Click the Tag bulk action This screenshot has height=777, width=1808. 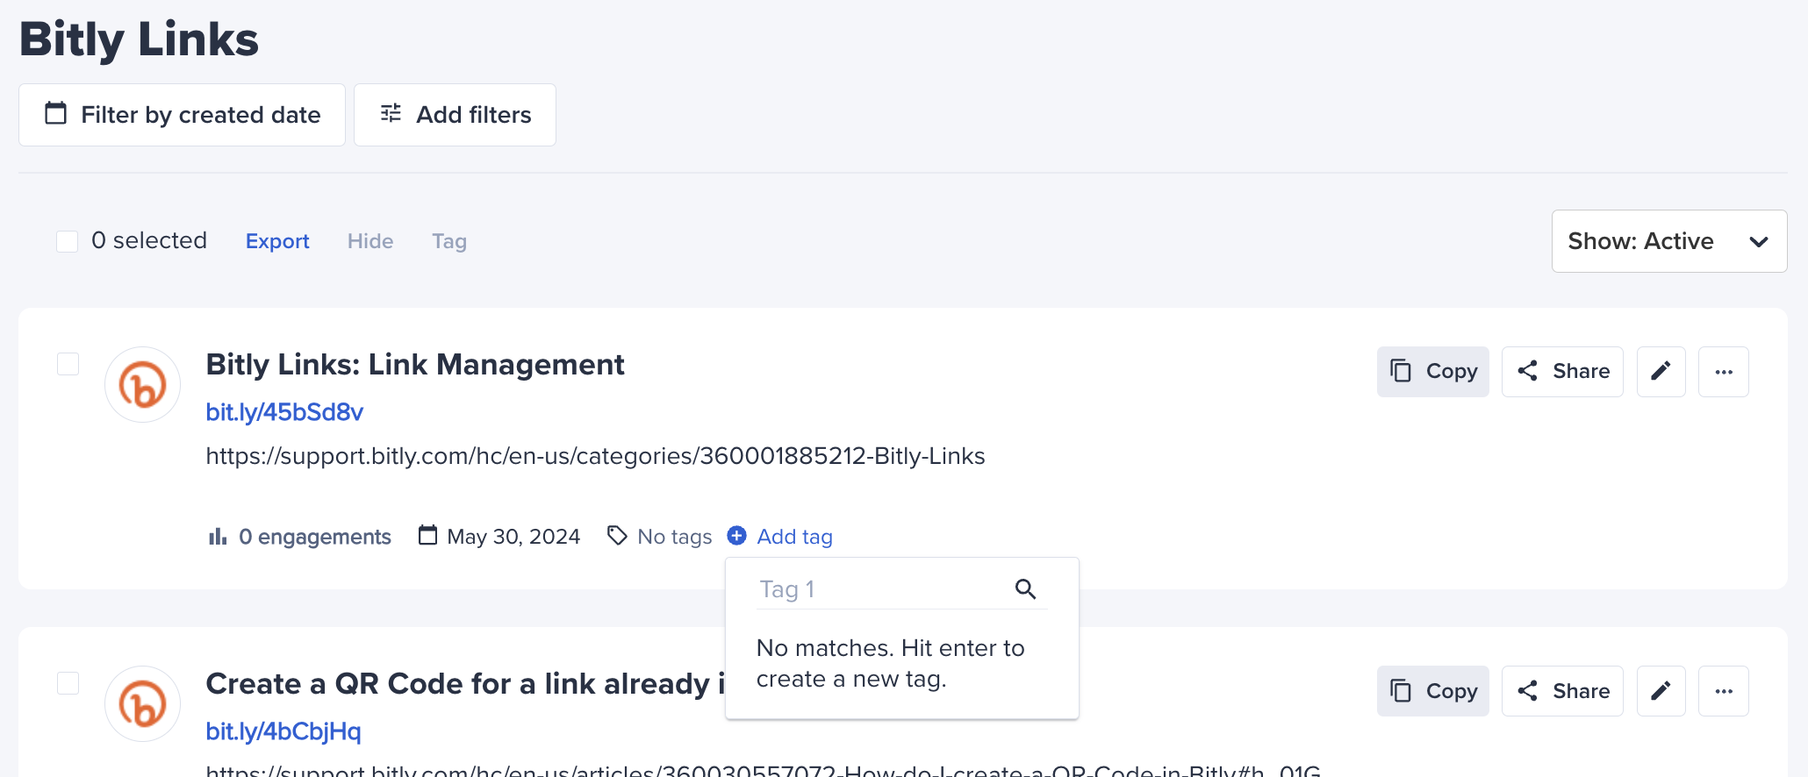(x=449, y=241)
